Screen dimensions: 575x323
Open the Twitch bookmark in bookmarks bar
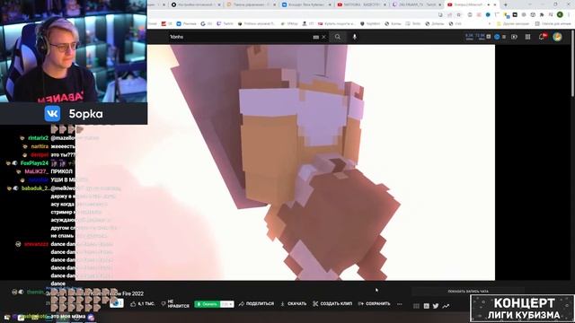pyautogui.click(x=225, y=24)
